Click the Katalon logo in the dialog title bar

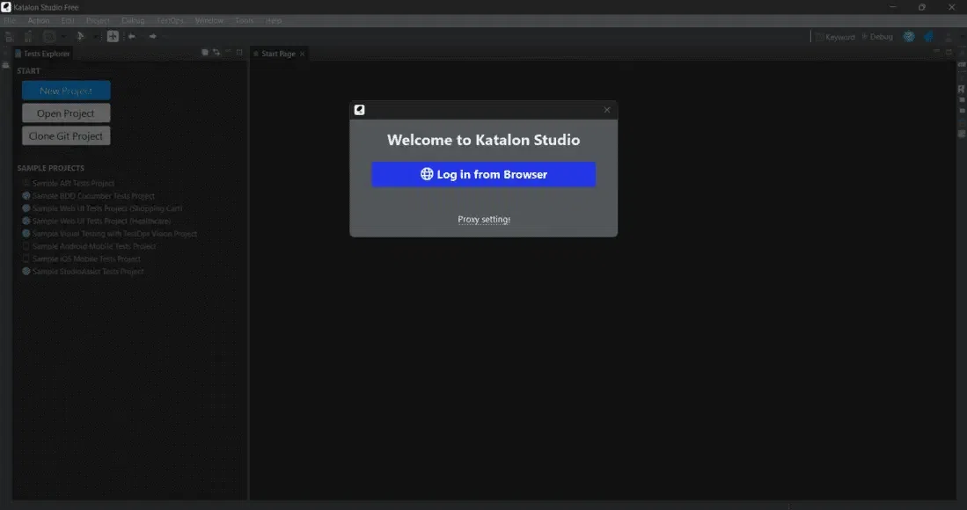pos(360,110)
